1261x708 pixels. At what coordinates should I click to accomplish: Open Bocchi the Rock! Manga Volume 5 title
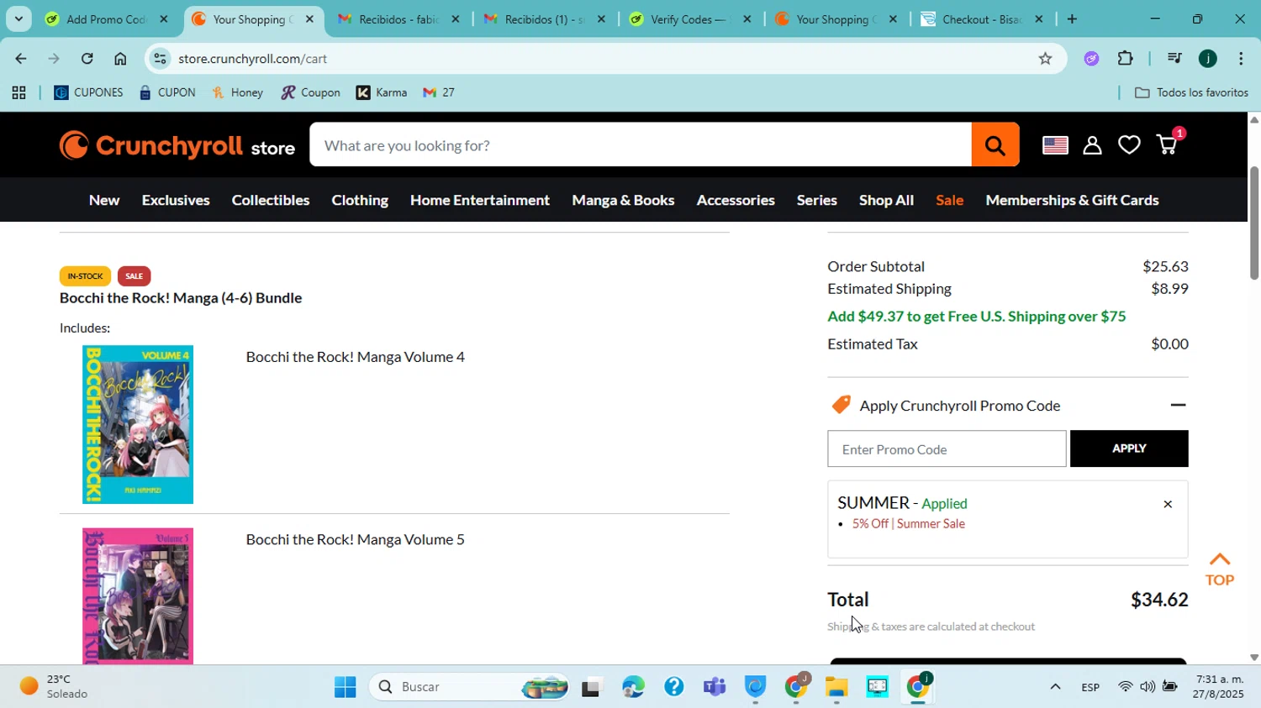(356, 539)
